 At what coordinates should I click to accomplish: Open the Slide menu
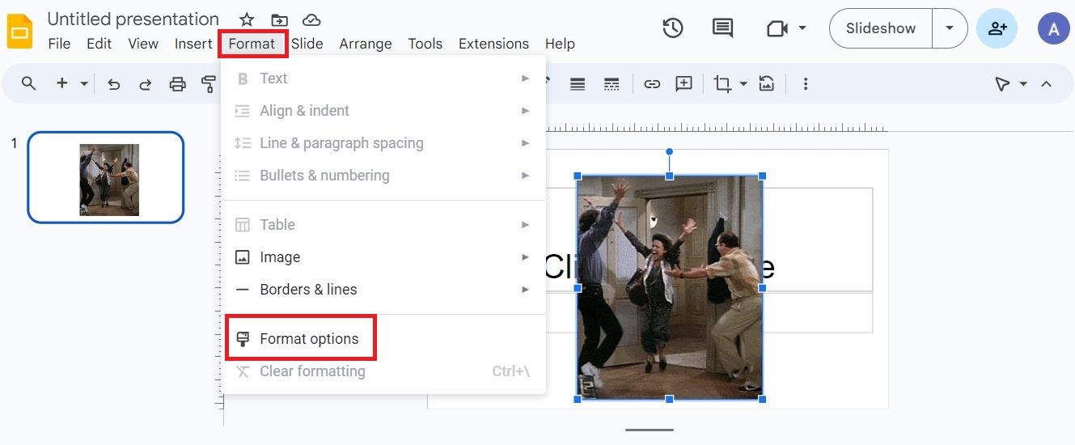click(x=307, y=44)
